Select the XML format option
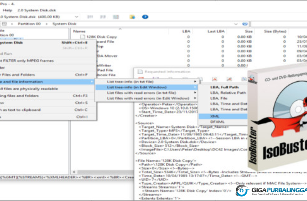Viewport: 307px width, 201px height. [x=223, y=116]
